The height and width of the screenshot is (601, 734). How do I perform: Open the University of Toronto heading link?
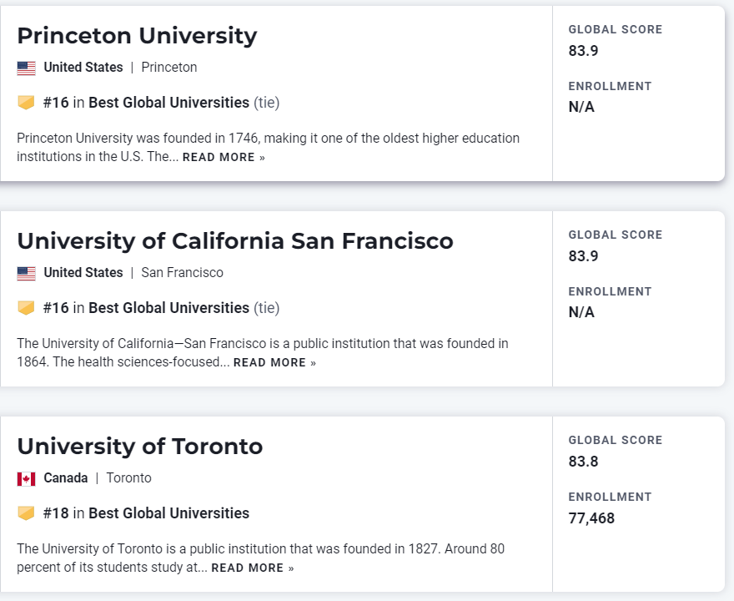click(139, 447)
